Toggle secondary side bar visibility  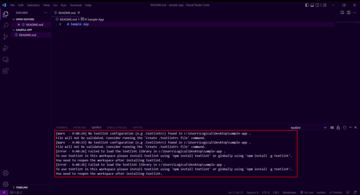click(x=317, y=5)
